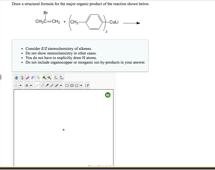
Task: Select the single bond tool
Action: tap(37, 85)
